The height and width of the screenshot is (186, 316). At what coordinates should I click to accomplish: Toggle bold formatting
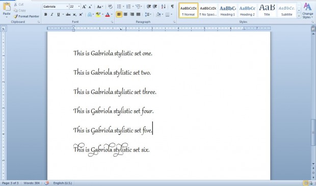[46, 14]
